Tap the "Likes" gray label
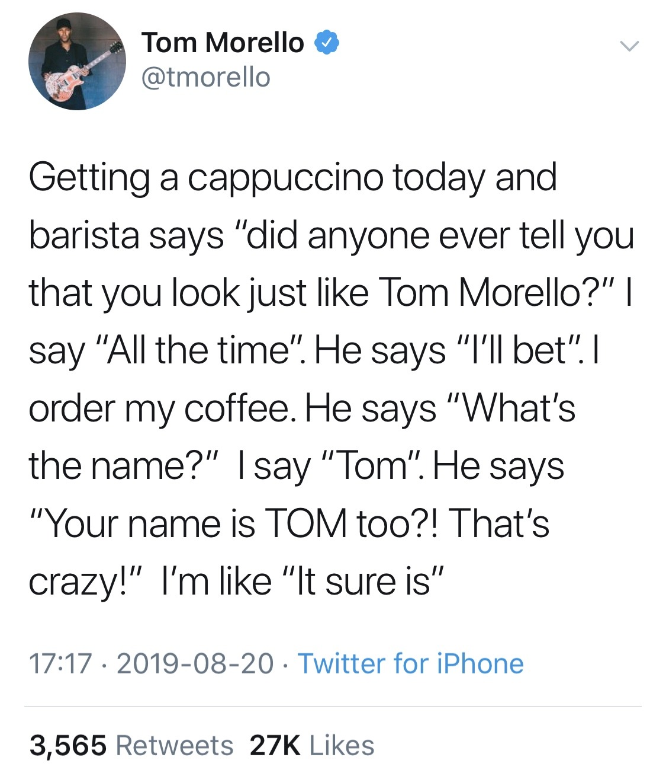This screenshot has width=666, height=773. pyautogui.click(x=342, y=745)
